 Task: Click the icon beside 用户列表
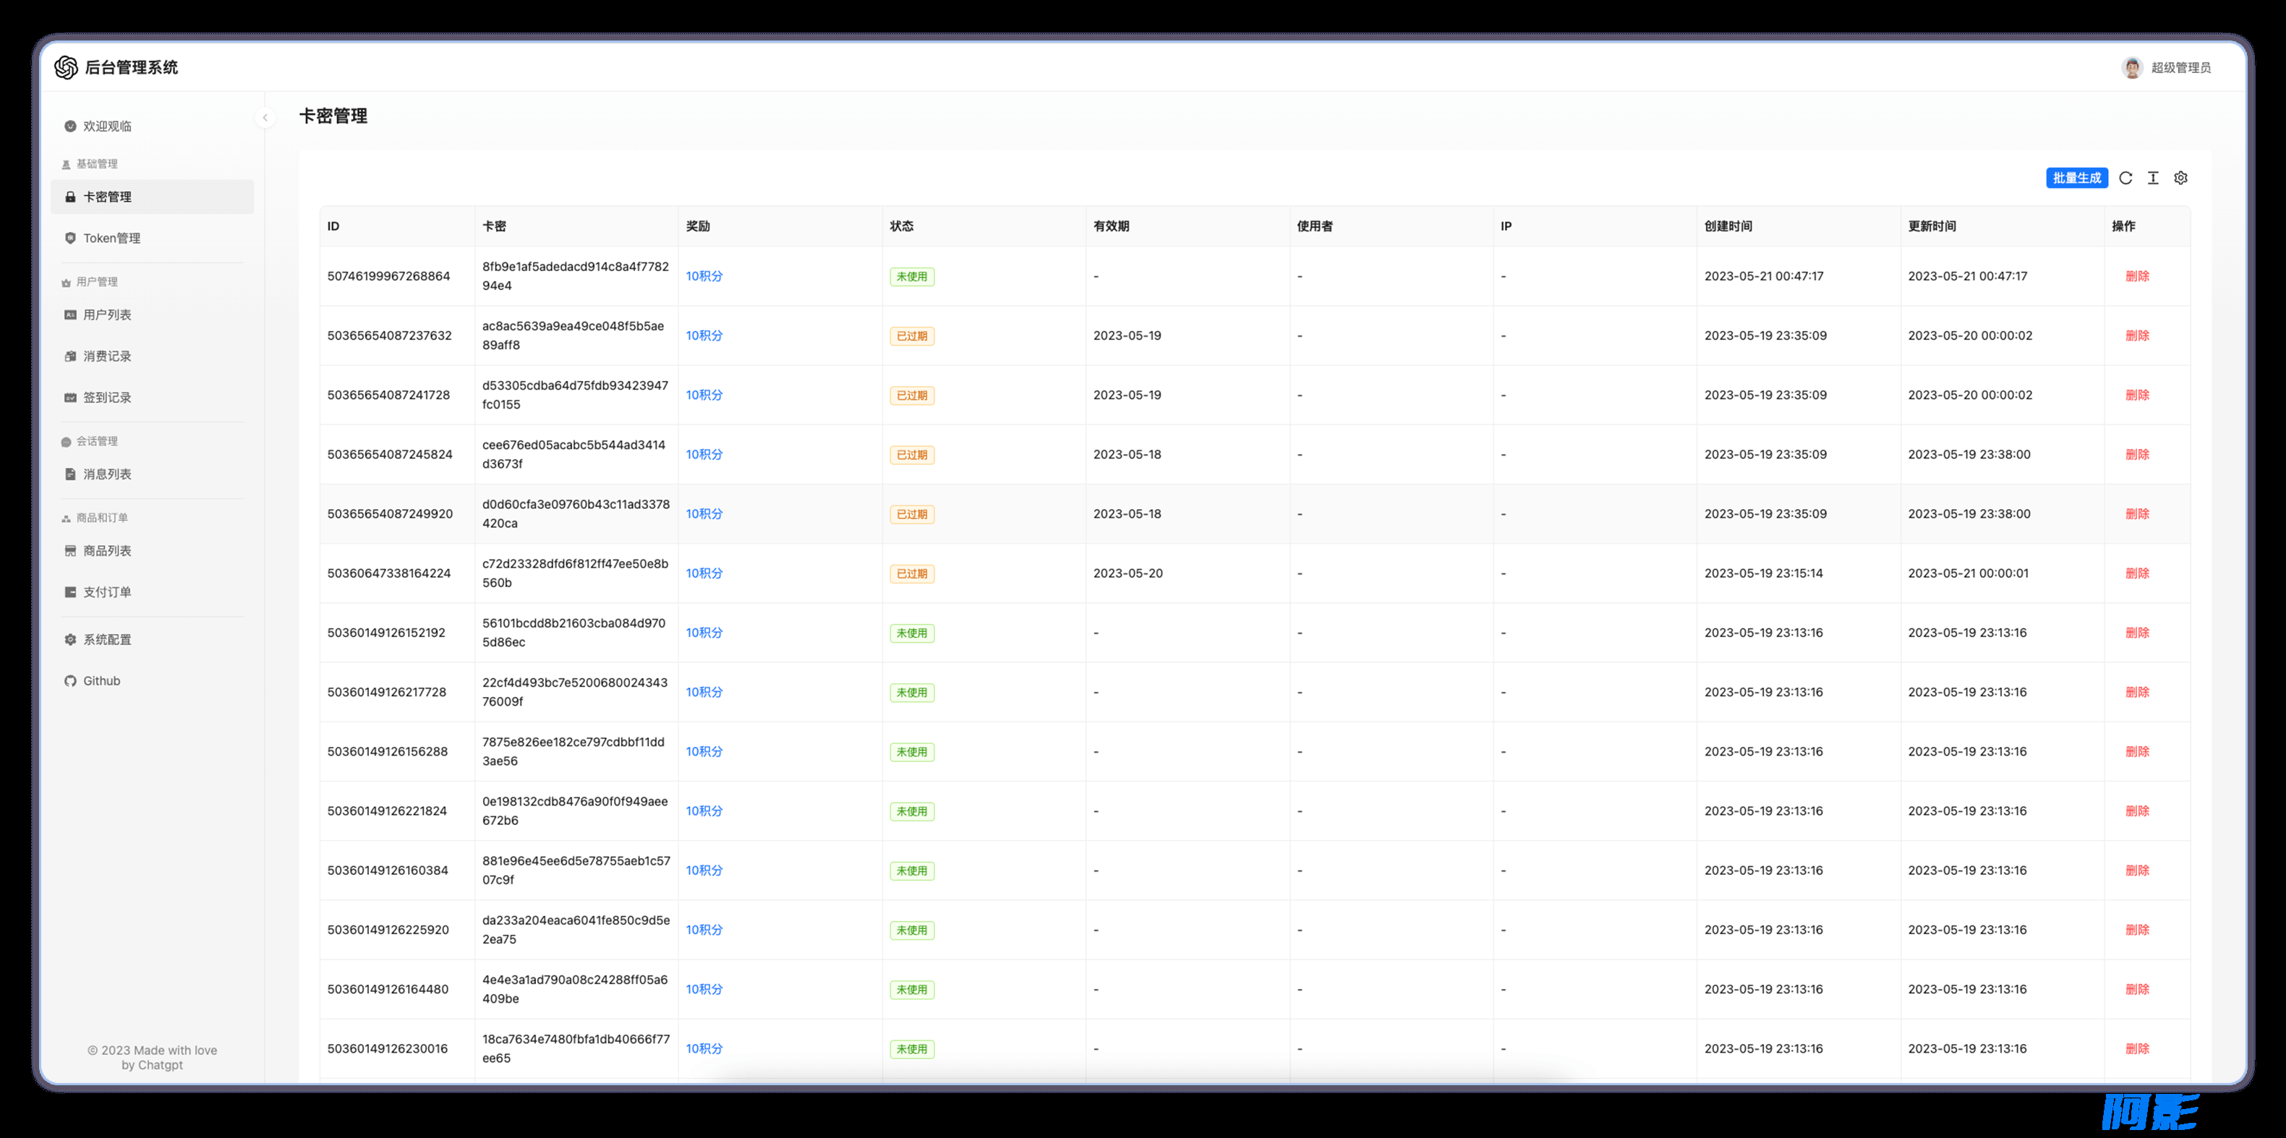coord(70,315)
